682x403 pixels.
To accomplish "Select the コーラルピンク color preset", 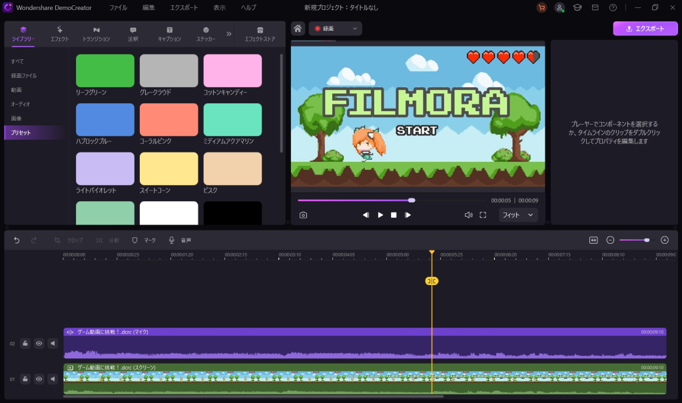I will 169,120.
